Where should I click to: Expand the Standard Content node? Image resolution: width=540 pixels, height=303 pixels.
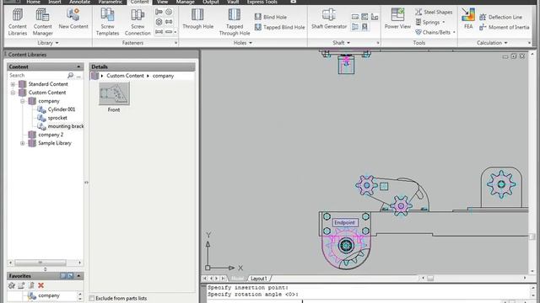point(13,84)
